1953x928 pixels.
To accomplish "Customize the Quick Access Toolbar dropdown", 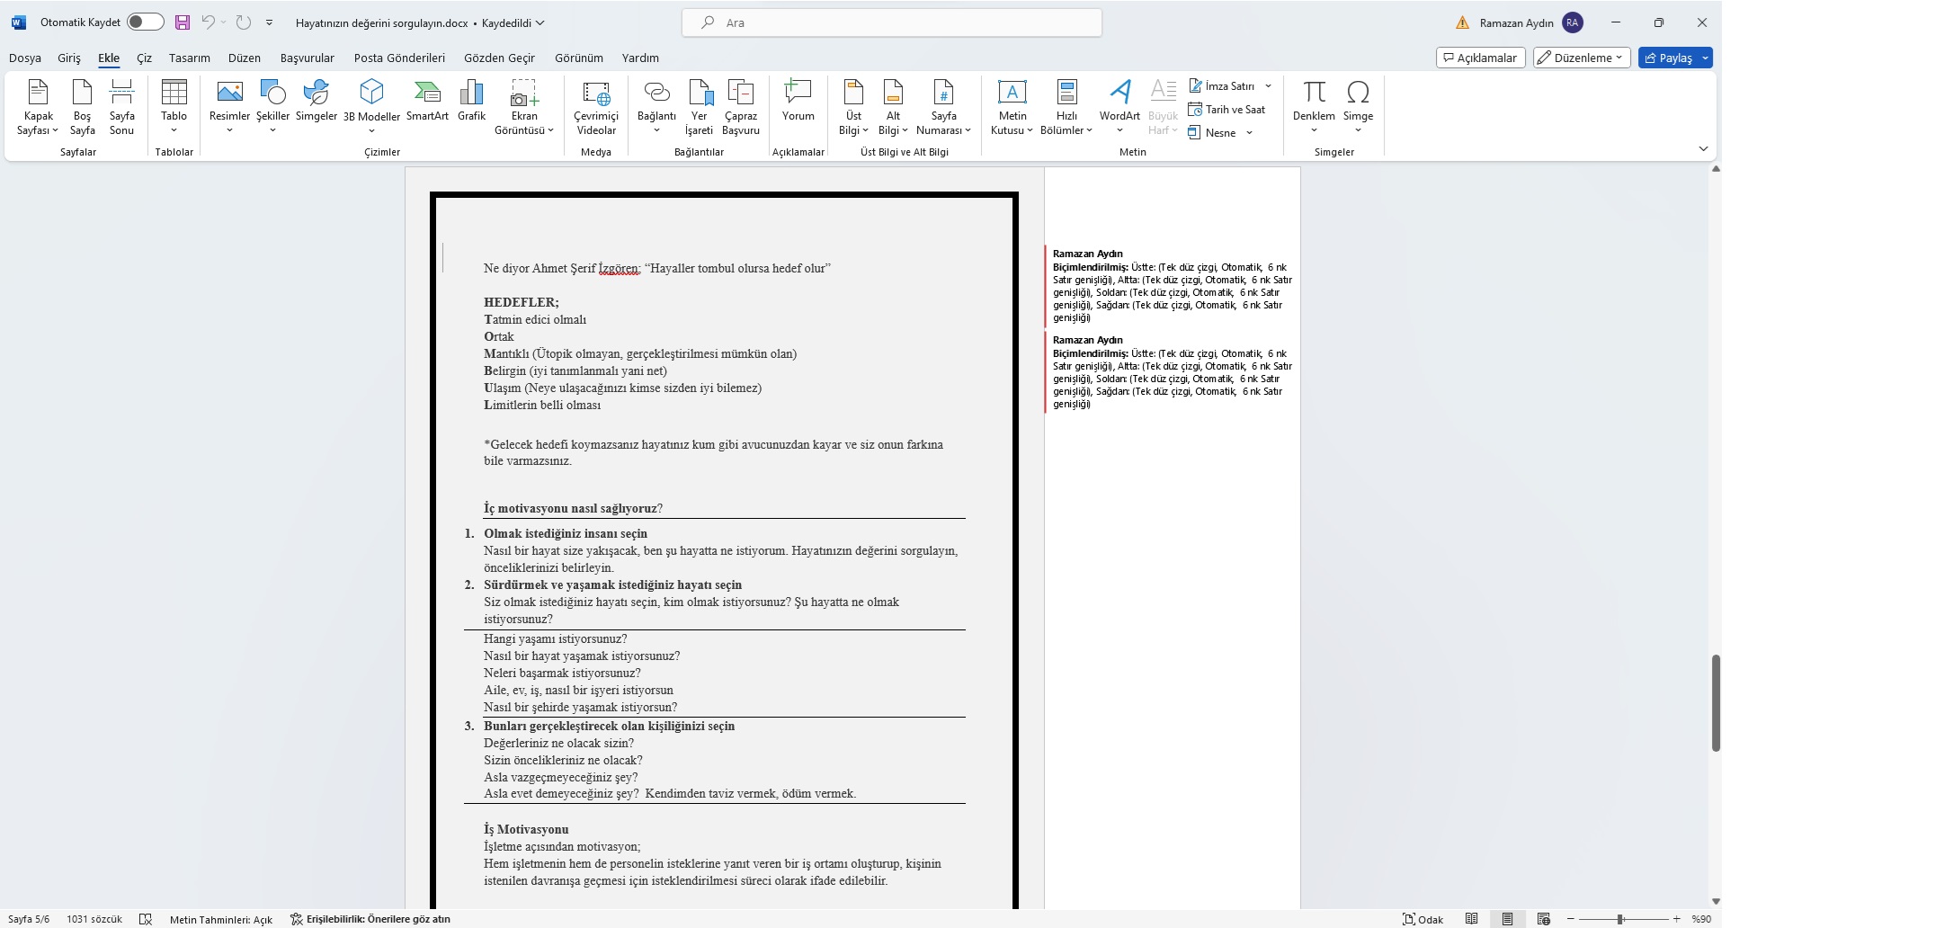I will pyautogui.click(x=269, y=22).
